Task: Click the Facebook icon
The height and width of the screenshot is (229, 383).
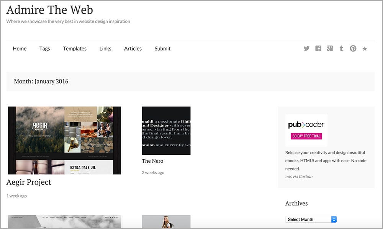Action: pyautogui.click(x=318, y=48)
